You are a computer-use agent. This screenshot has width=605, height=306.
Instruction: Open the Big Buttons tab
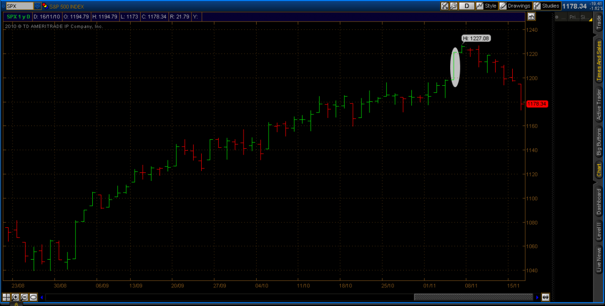[x=599, y=143]
